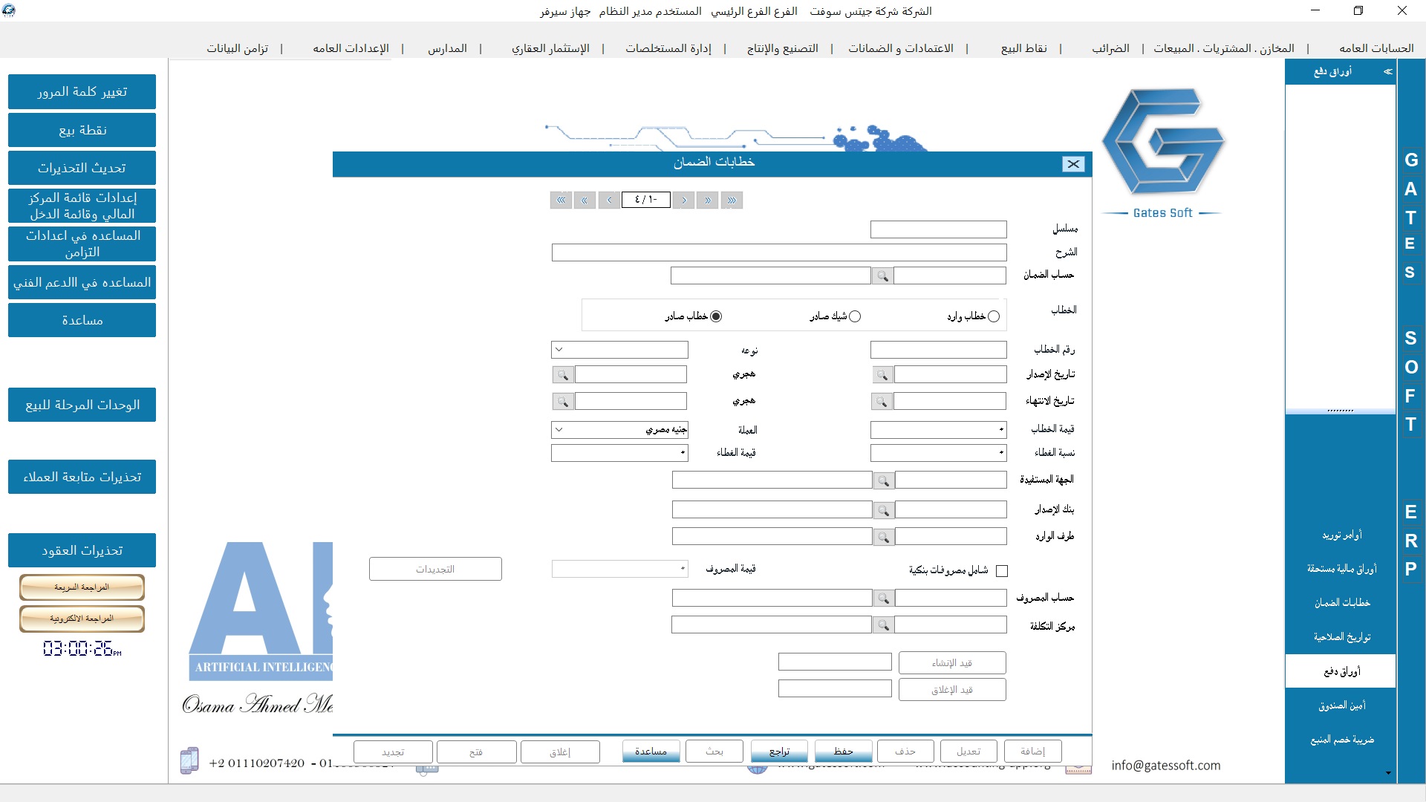Open Hijri issue date search icon

coord(563,375)
